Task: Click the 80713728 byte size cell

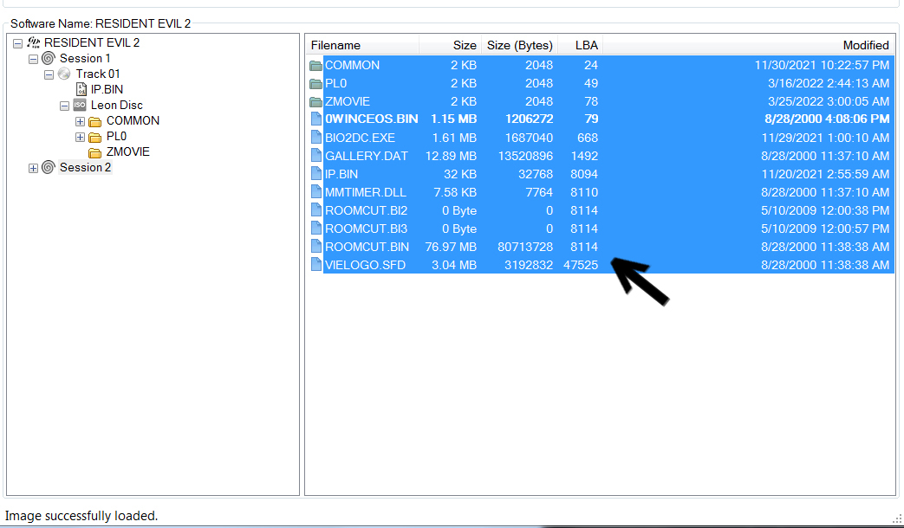Action: (x=525, y=247)
